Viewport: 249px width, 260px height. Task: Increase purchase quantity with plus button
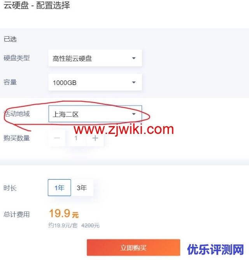click(x=95, y=138)
